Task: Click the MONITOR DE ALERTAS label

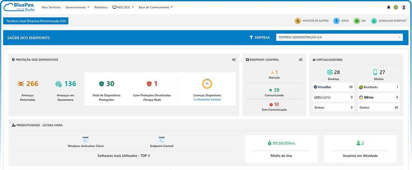Action: click(316, 21)
